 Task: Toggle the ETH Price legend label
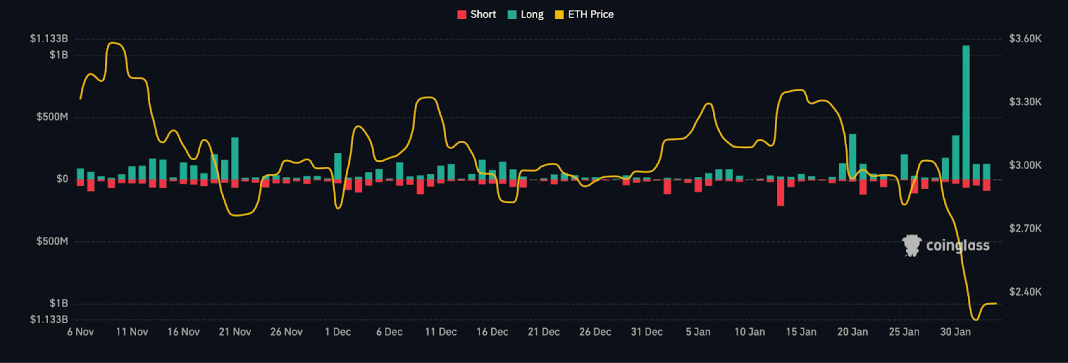(x=590, y=15)
